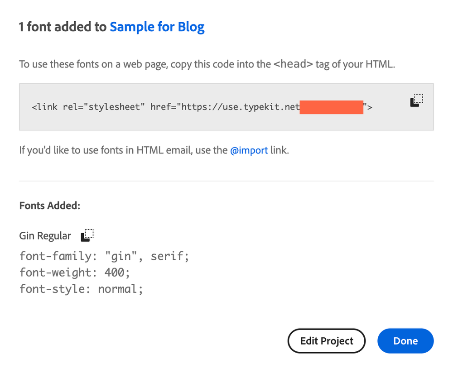Click the font-weight: 400 line
Screen dimensions: 453x373
pyautogui.click(x=74, y=273)
